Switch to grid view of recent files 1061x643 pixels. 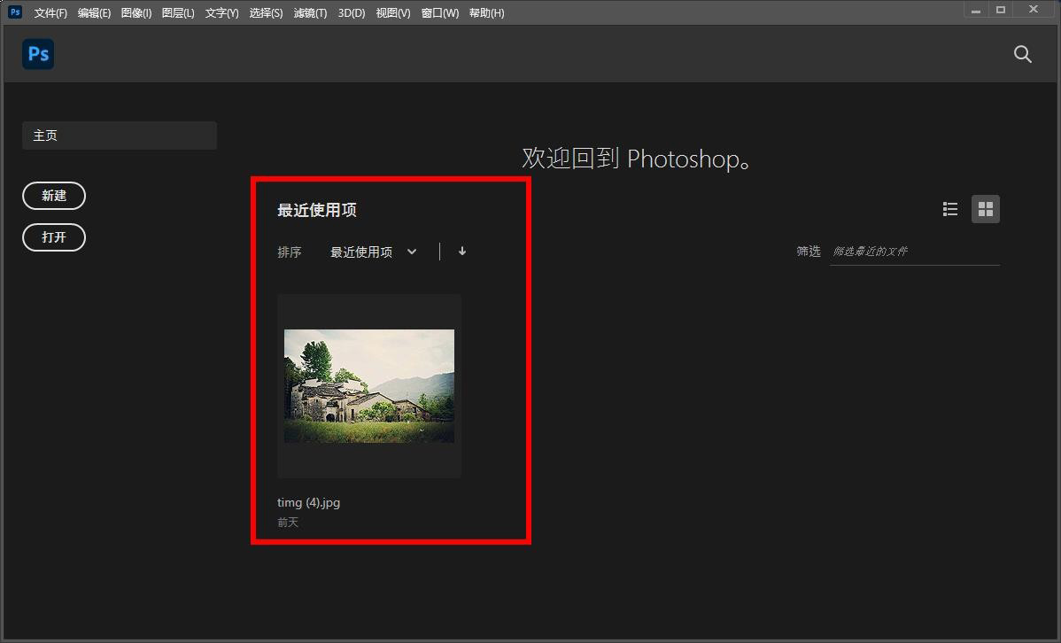click(985, 208)
